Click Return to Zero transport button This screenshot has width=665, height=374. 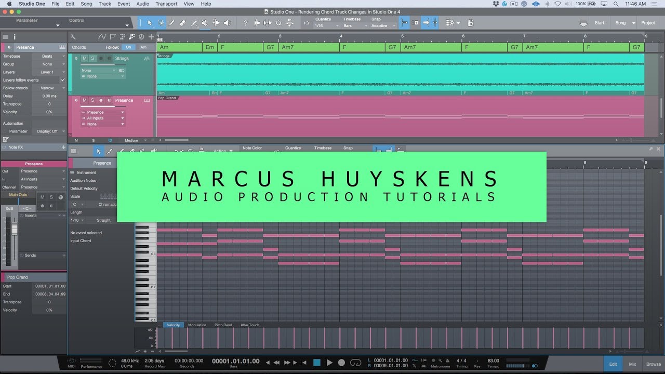304,363
